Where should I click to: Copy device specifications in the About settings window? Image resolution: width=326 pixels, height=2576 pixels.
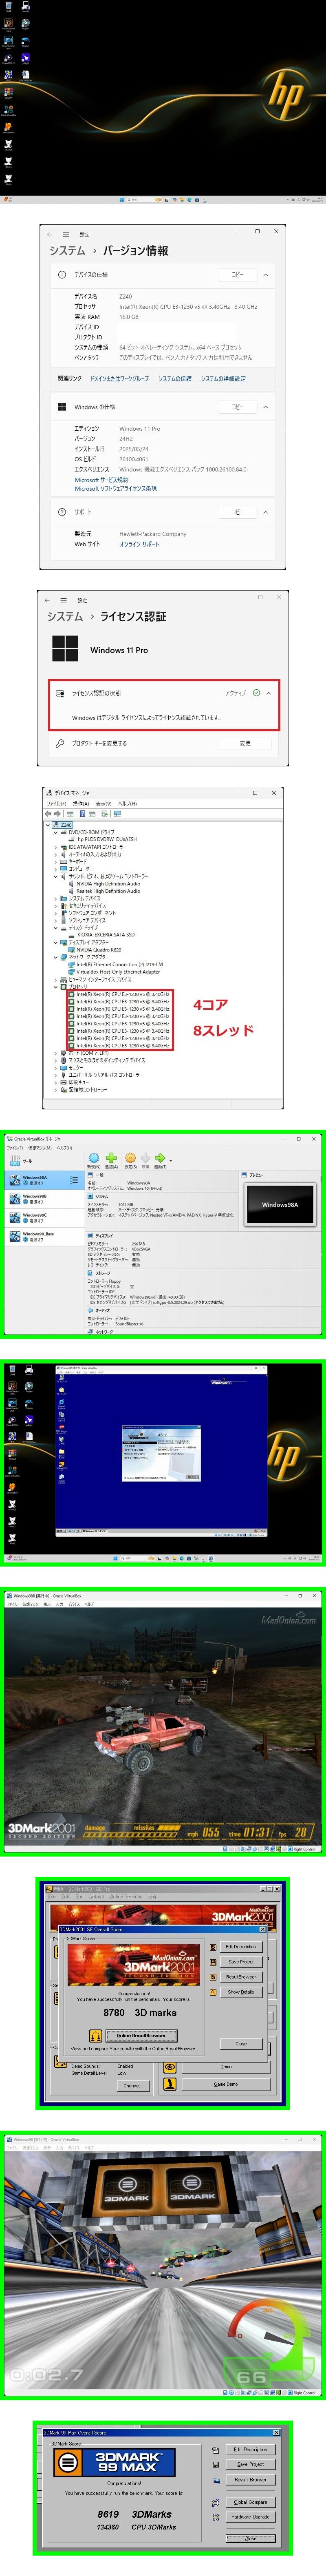coord(237,274)
